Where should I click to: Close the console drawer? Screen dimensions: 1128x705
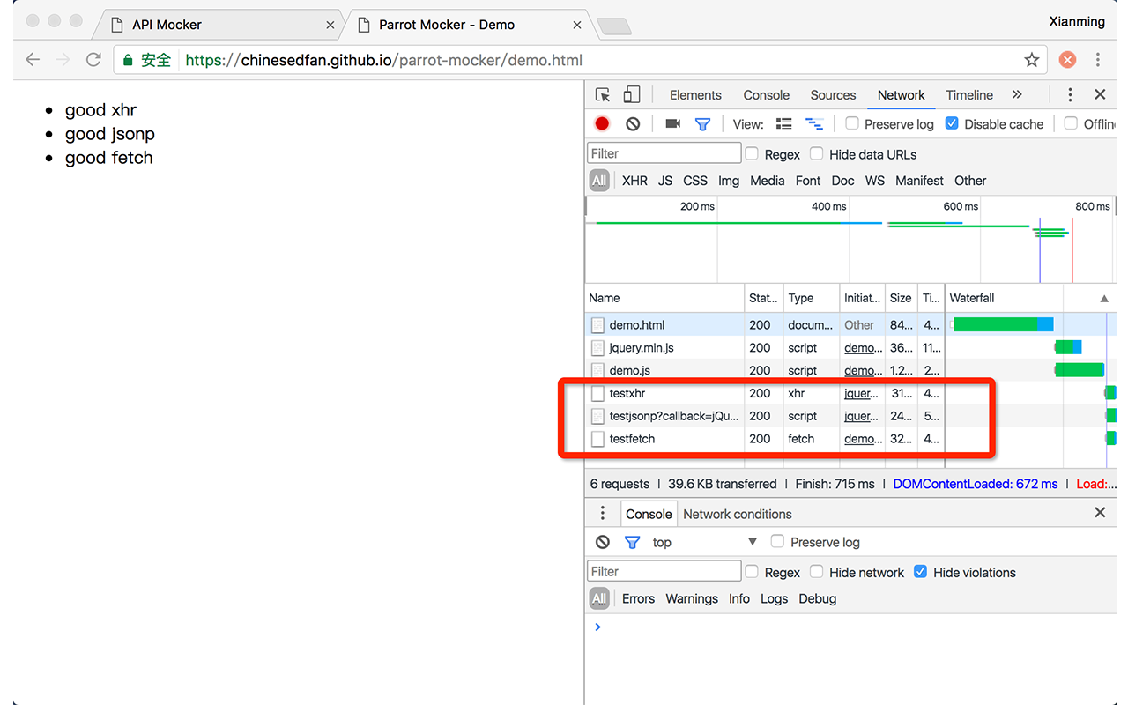(x=1100, y=512)
